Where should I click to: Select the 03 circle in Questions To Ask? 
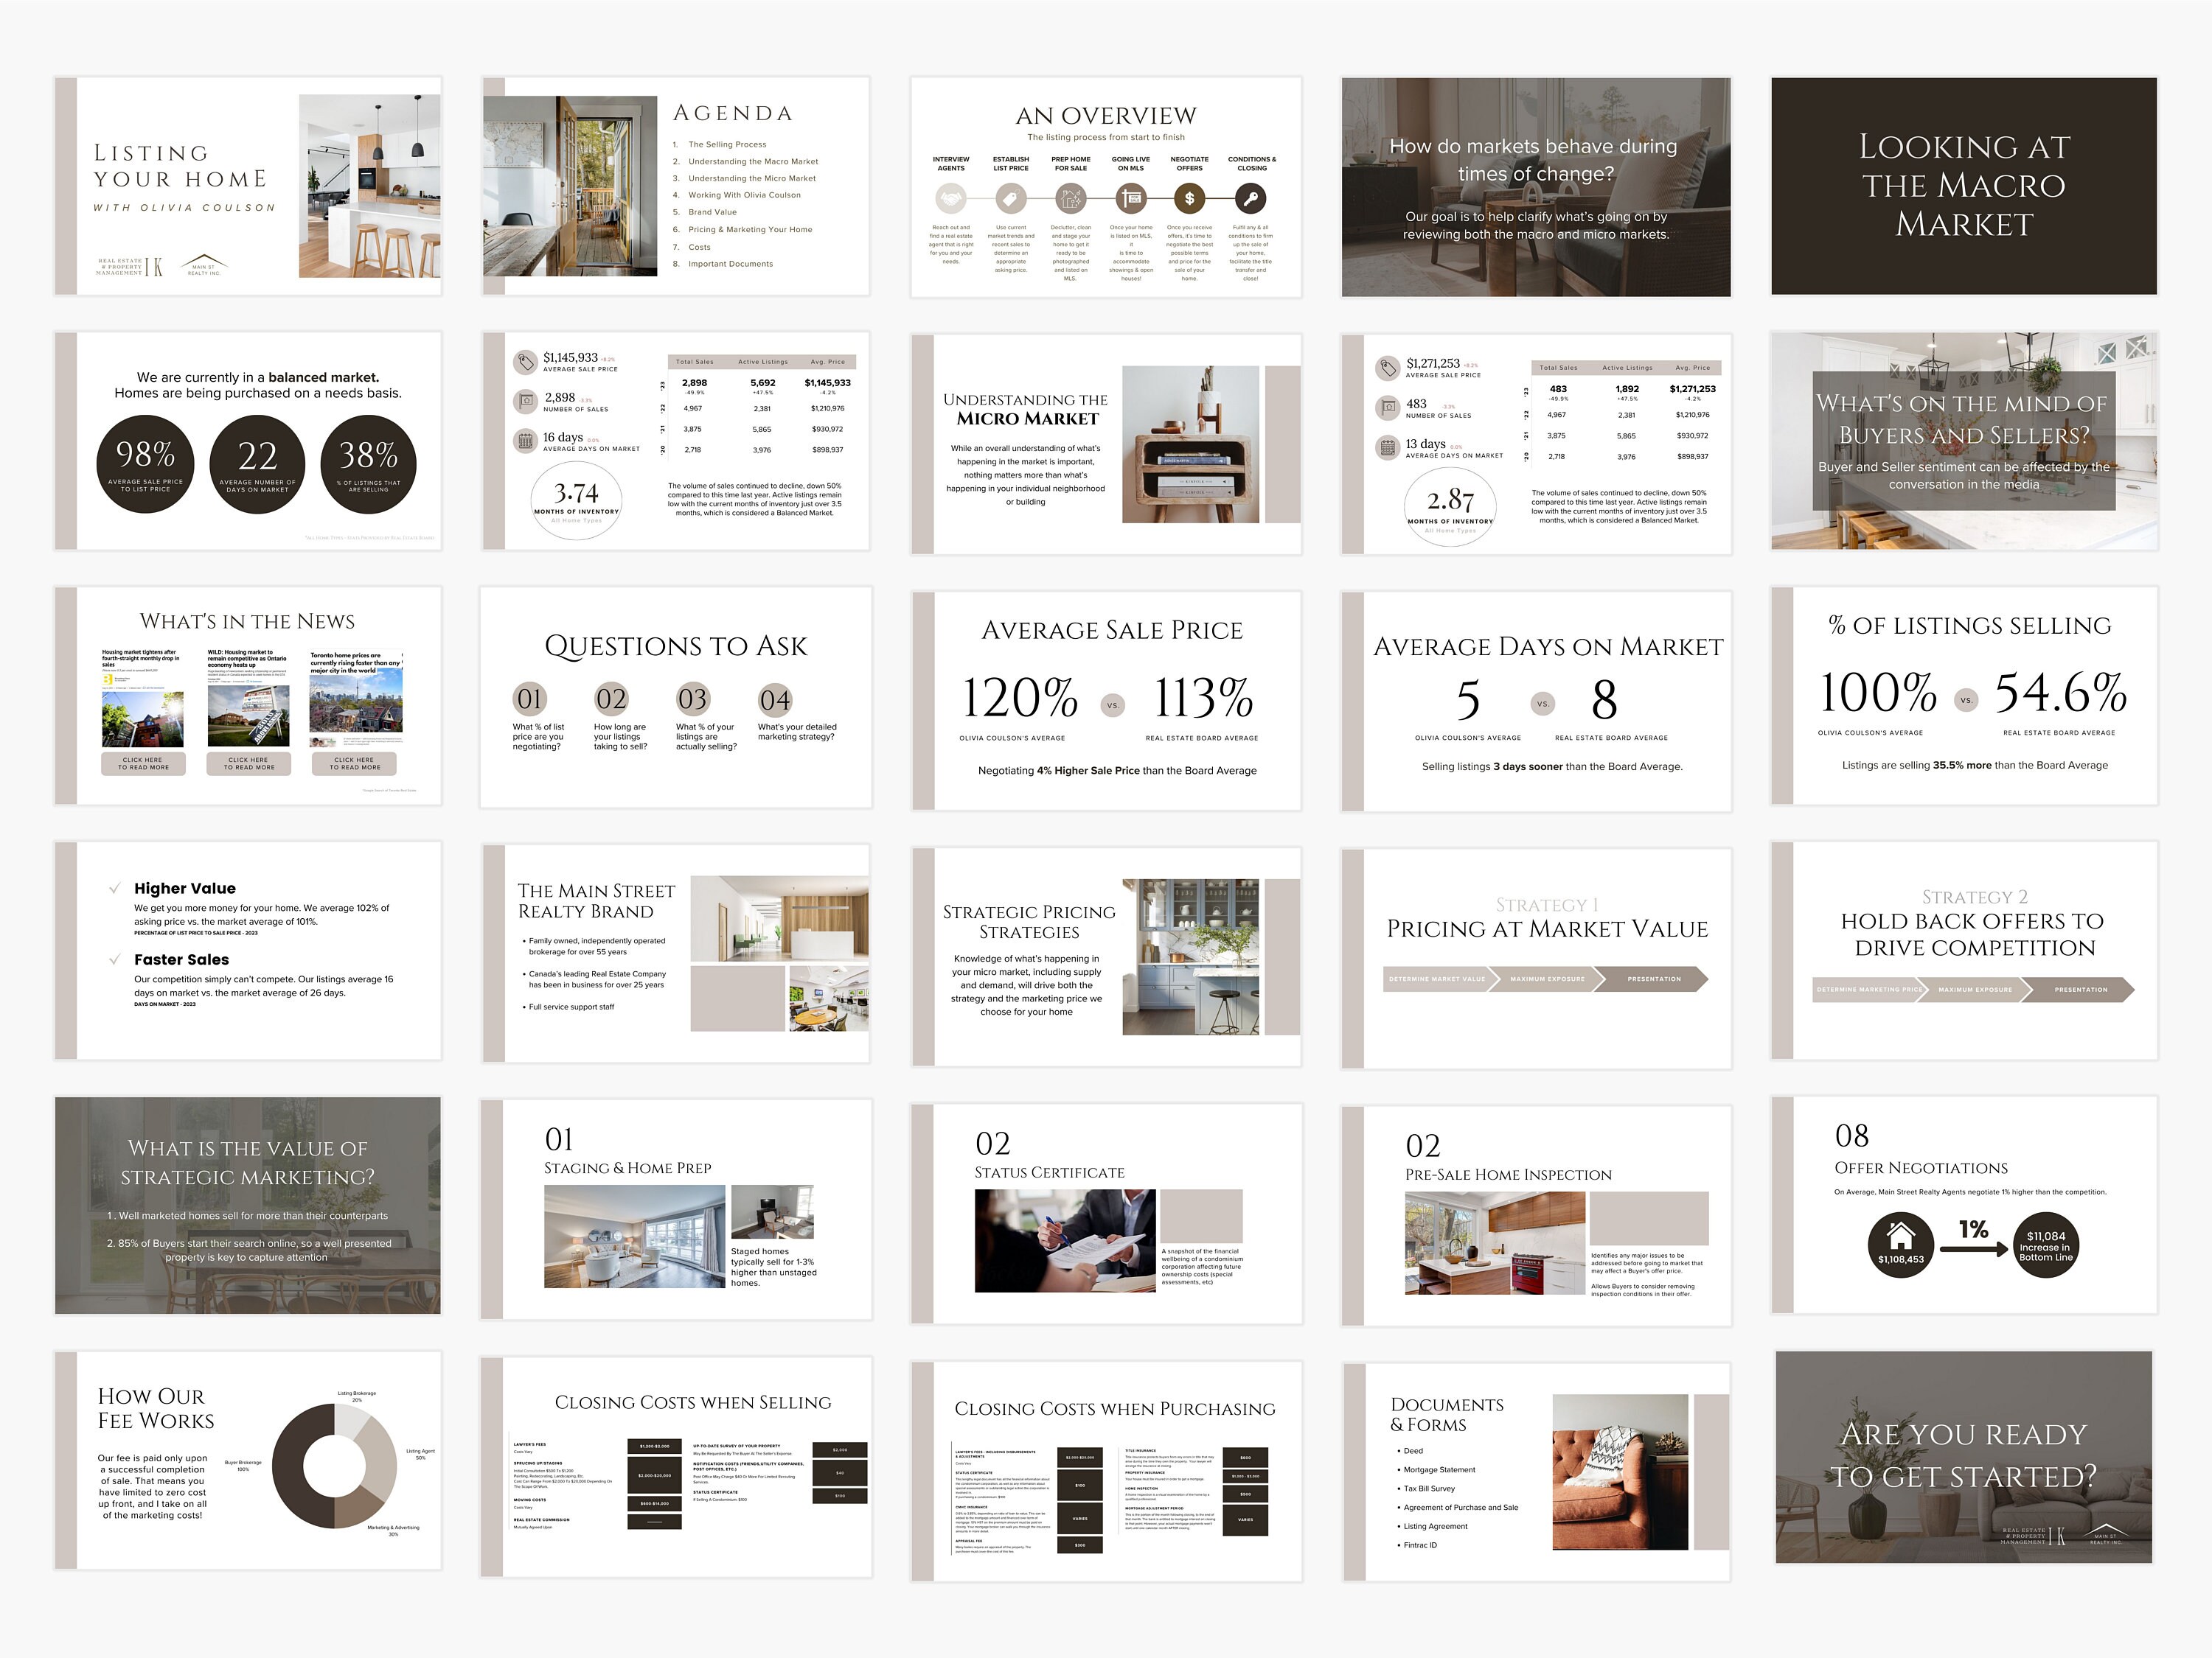pyautogui.click(x=692, y=699)
